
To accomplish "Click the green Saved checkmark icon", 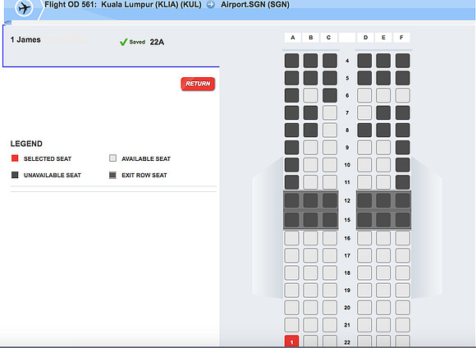I will (124, 42).
